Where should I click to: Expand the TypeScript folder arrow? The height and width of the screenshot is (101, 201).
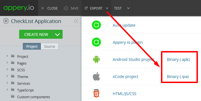pyautogui.click(x=7, y=90)
